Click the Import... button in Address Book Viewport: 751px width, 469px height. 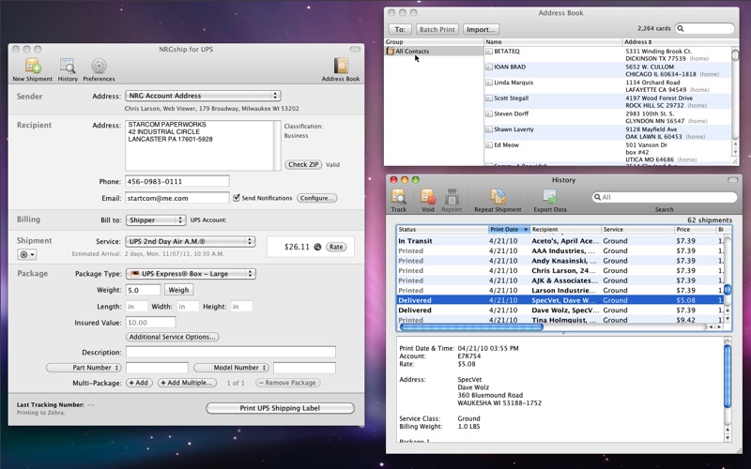click(481, 29)
